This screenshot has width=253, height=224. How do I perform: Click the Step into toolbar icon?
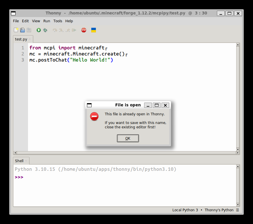[x=61, y=30]
